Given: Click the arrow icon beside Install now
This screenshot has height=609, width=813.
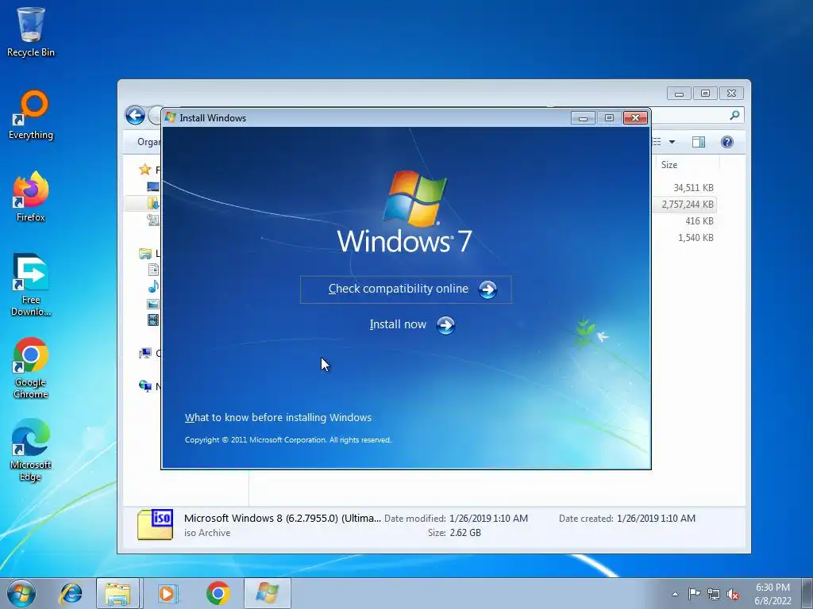Looking at the screenshot, I should (445, 325).
